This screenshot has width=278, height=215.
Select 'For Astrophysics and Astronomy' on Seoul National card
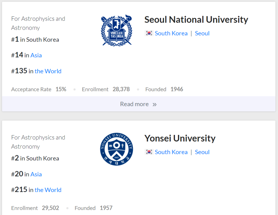38,23
